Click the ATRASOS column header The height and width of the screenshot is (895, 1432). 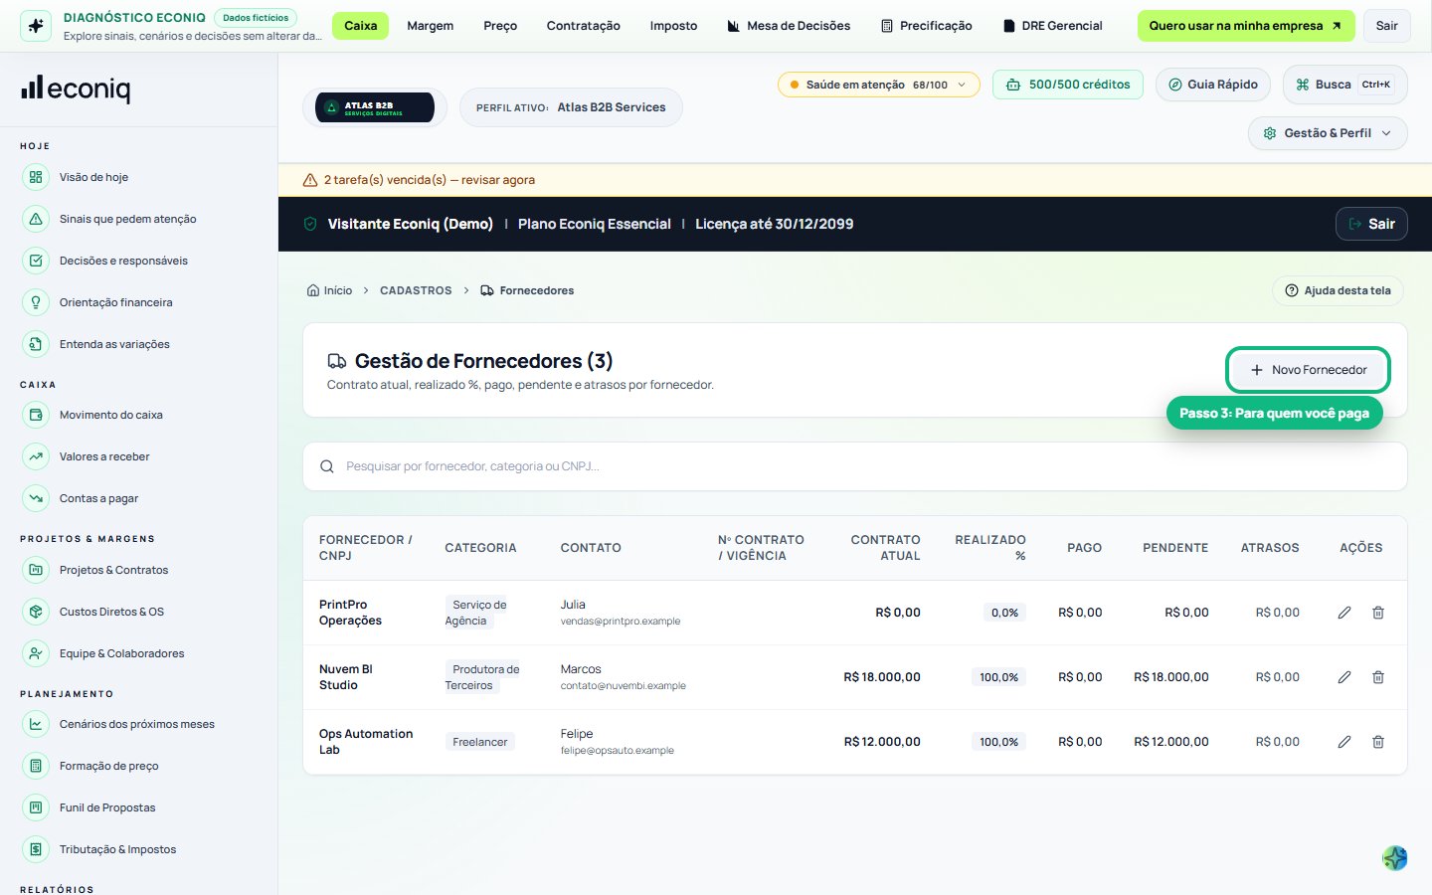pyautogui.click(x=1270, y=548)
